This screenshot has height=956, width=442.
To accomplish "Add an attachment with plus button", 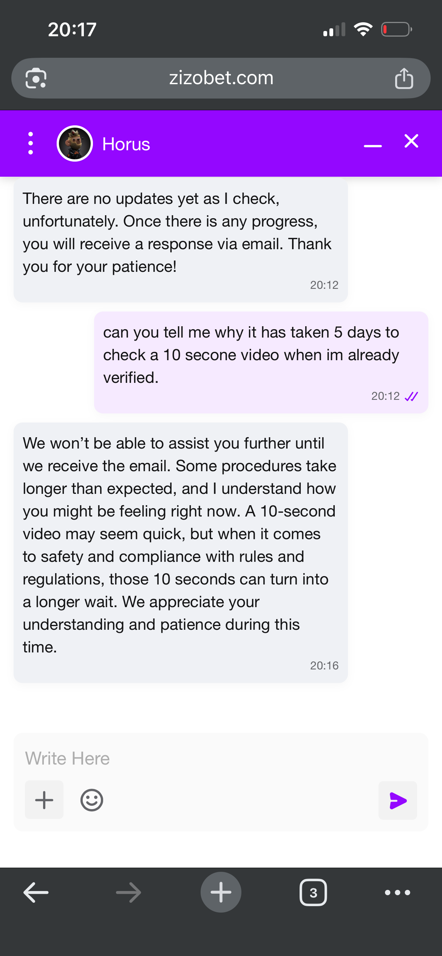I will [x=44, y=800].
